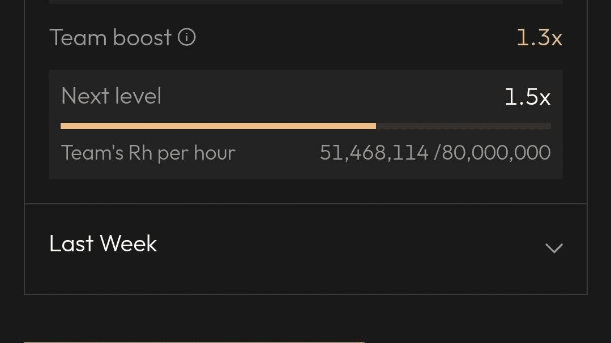Expand the Last Week chevron arrow
This screenshot has width=611, height=343.
554,248
